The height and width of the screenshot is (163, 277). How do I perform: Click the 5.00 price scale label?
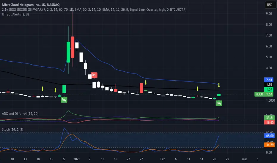point(269,57)
